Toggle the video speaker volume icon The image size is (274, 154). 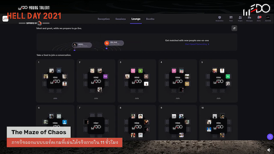269,150
